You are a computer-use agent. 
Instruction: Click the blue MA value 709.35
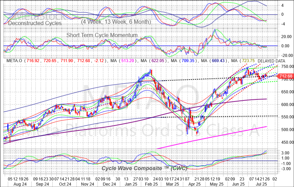click(188, 61)
